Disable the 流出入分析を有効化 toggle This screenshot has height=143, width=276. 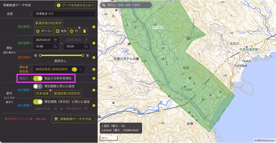coord(38,78)
